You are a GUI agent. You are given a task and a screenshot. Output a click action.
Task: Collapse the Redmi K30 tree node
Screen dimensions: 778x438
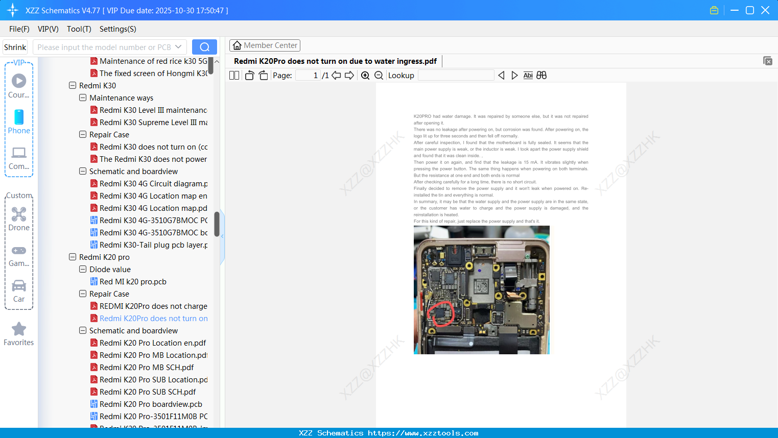[x=73, y=85]
